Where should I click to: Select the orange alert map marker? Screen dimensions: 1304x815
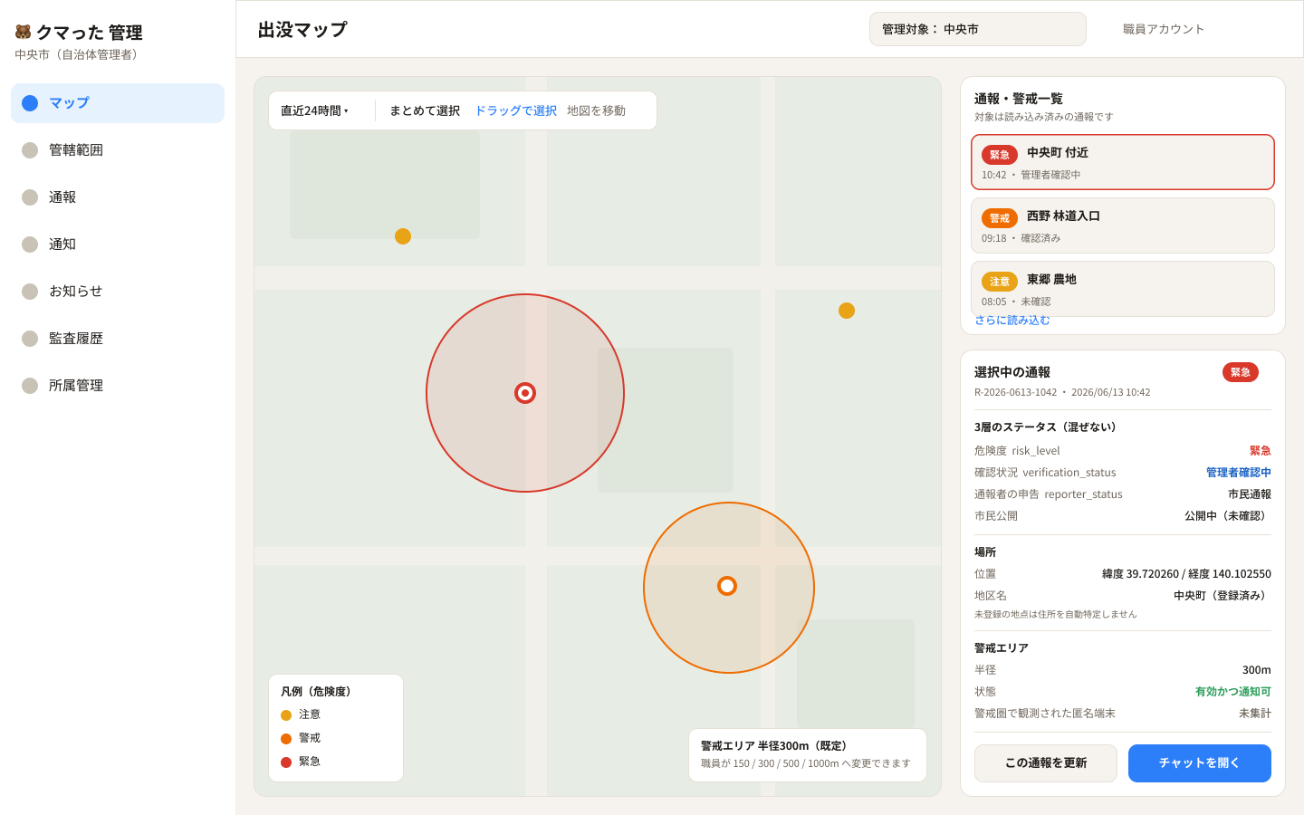click(727, 586)
